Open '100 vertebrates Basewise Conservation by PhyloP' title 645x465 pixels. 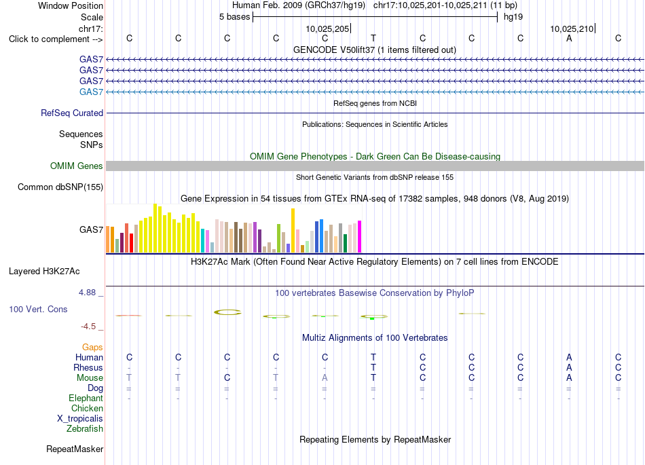click(375, 293)
